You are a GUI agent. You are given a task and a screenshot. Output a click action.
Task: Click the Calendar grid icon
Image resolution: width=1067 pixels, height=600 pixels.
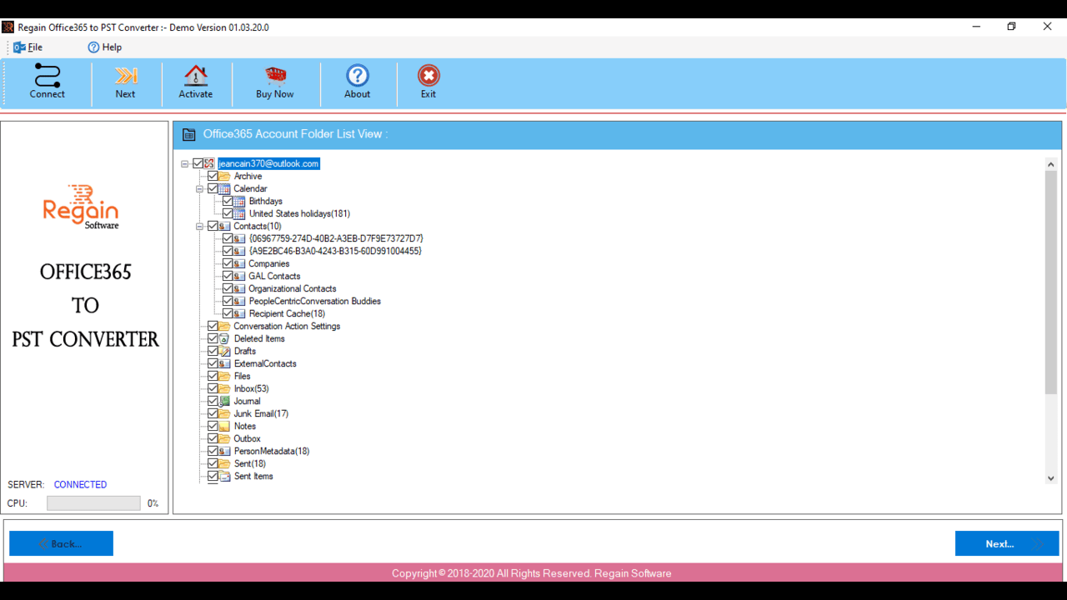point(224,188)
